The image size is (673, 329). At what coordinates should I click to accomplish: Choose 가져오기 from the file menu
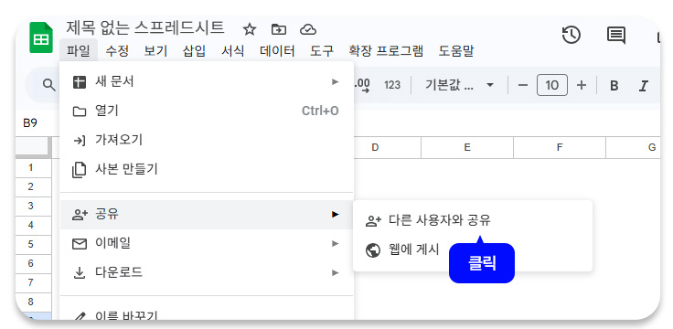pyautogui.click(x=207, y=140)
